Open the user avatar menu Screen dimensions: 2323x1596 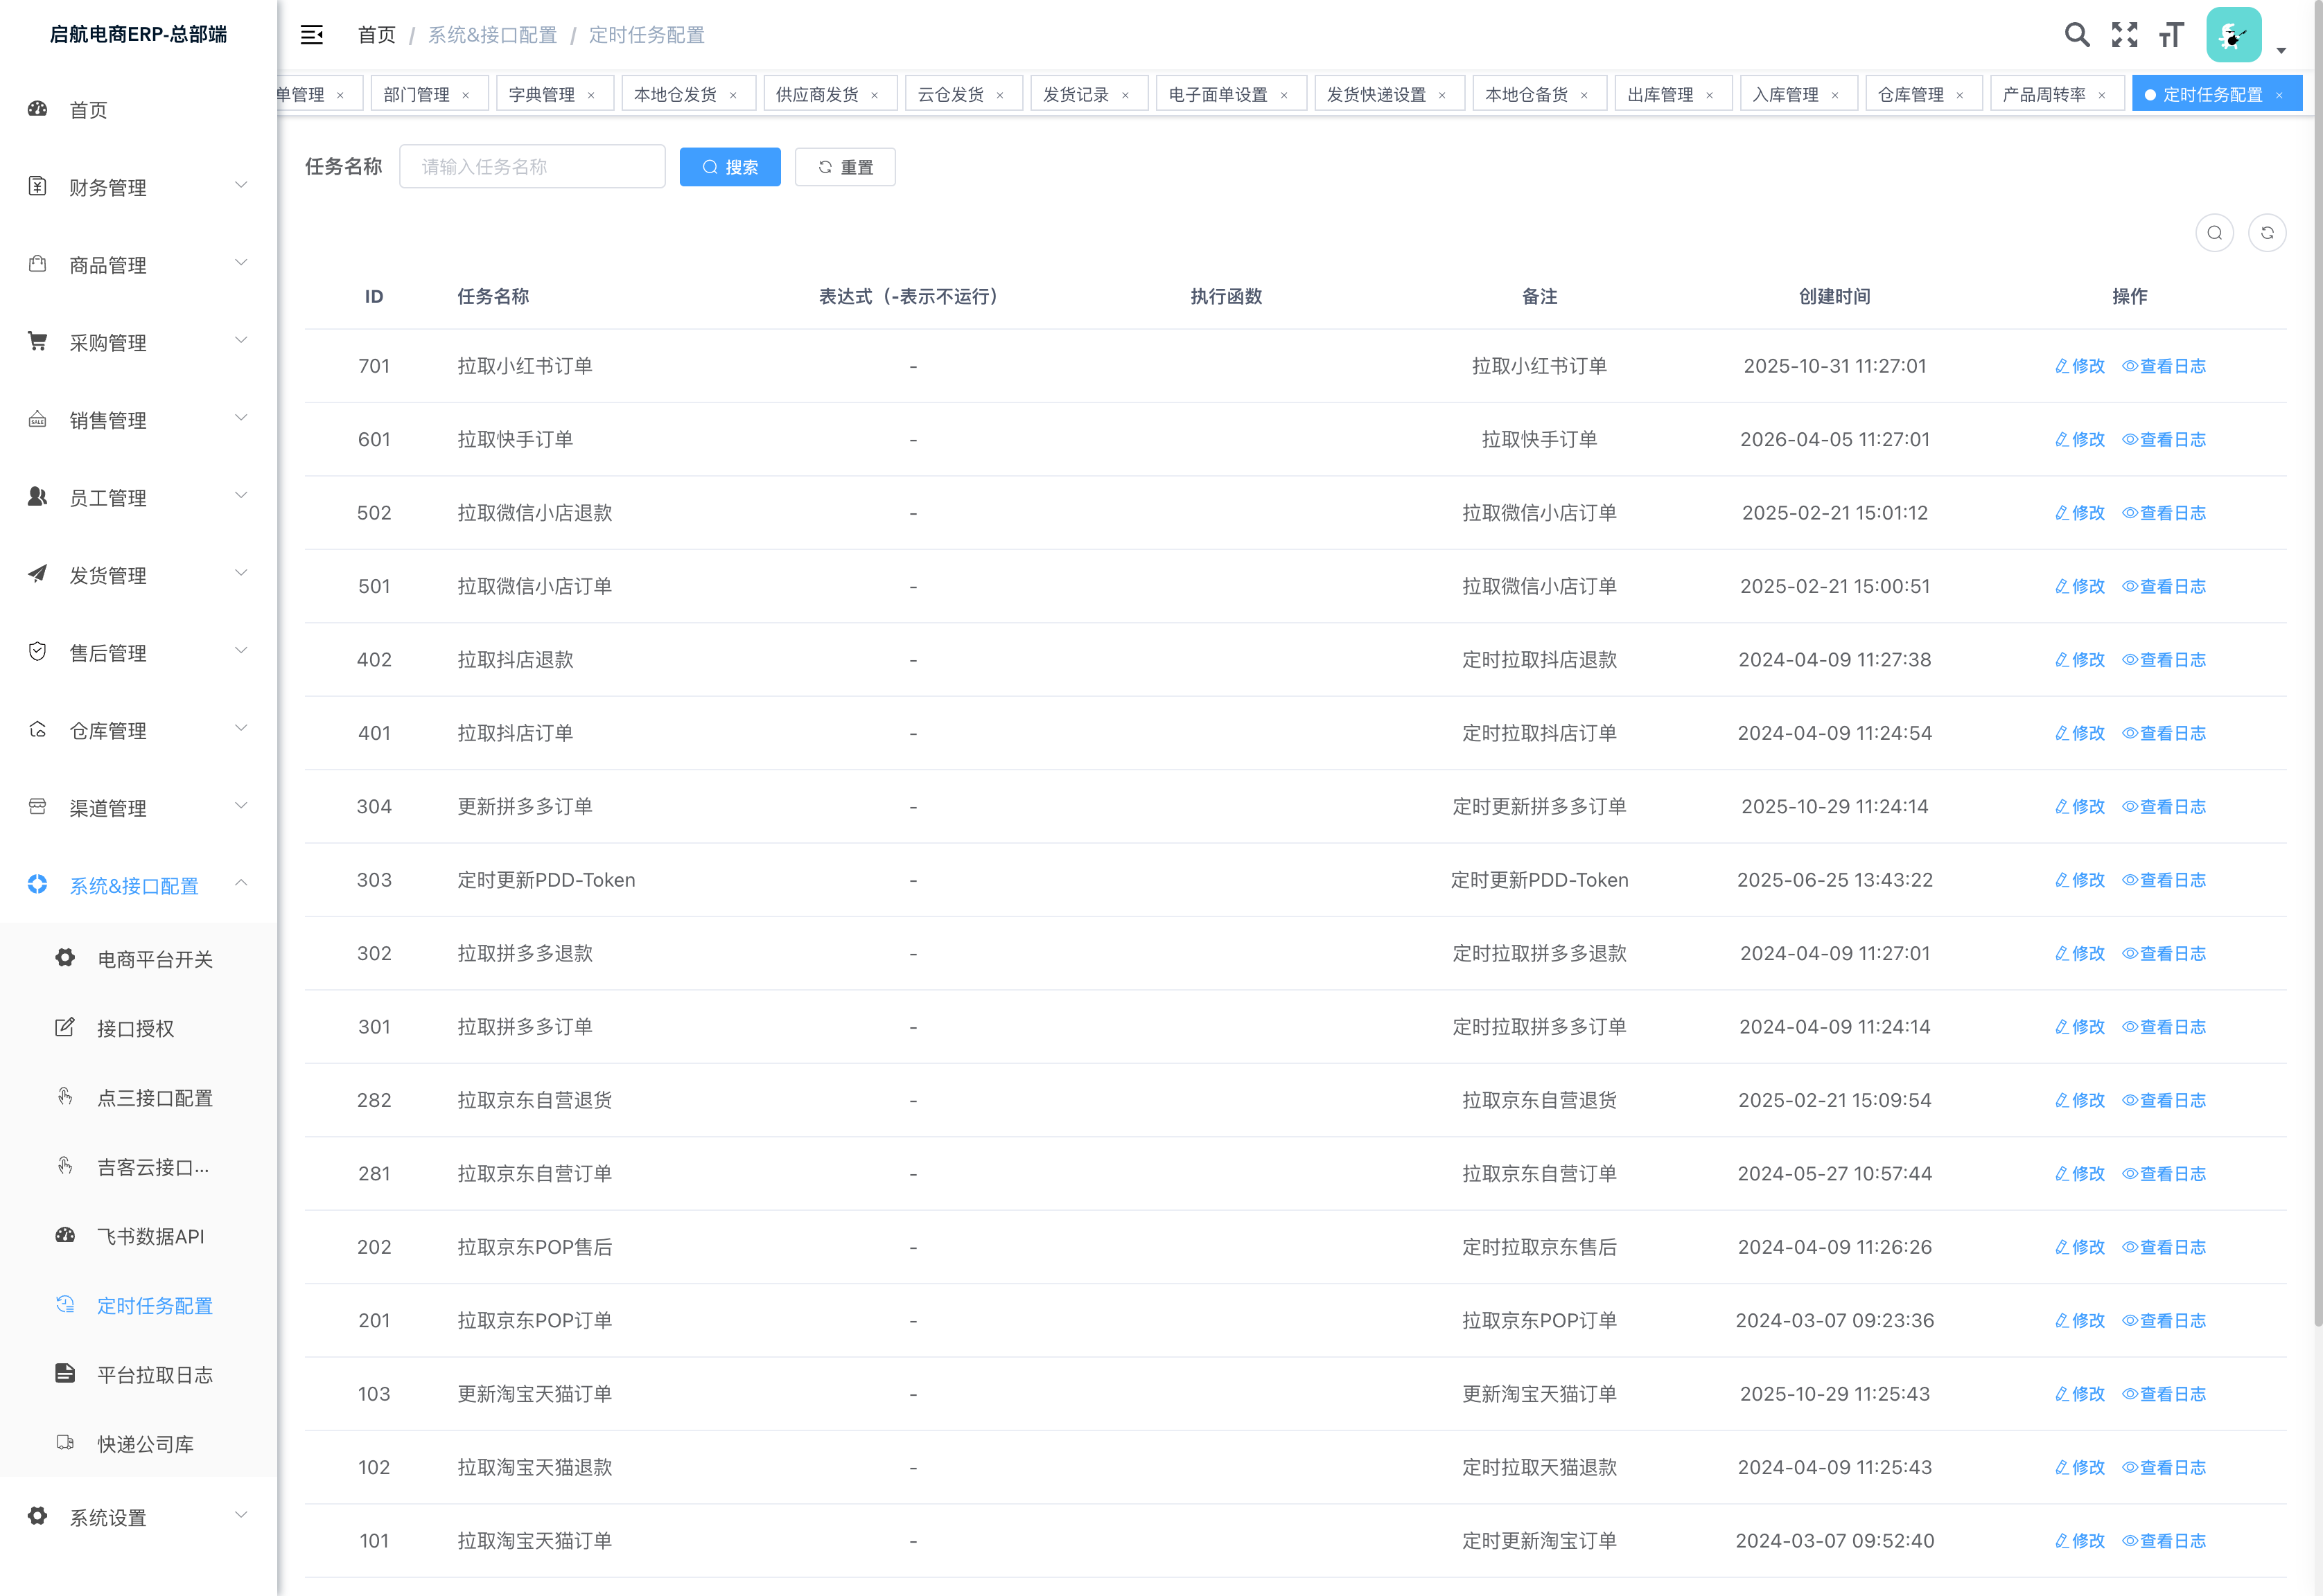[2234, 35]
